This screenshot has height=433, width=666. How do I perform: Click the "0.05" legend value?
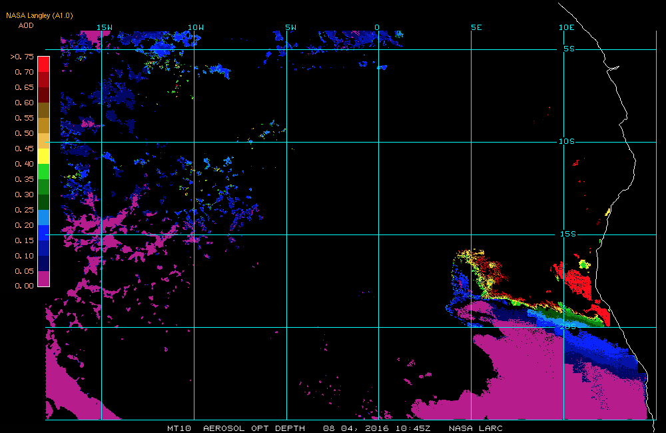click(24, 271)
